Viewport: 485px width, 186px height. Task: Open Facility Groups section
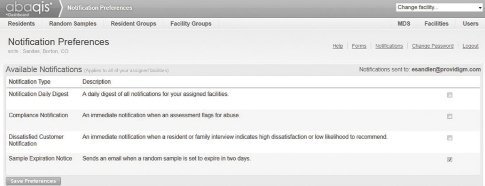(191, 24)
